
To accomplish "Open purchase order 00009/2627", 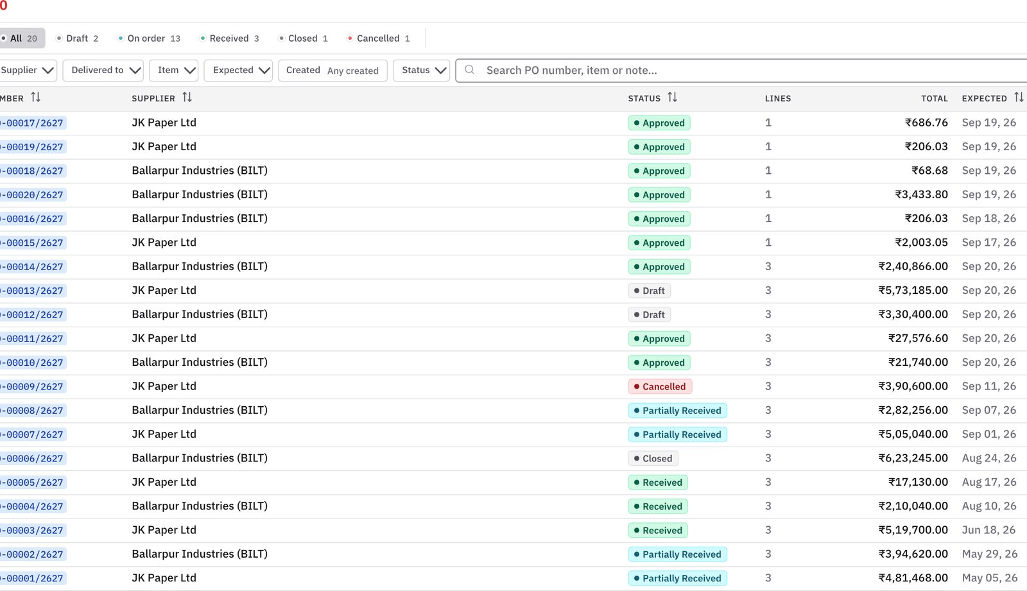I will pos(33,386).
